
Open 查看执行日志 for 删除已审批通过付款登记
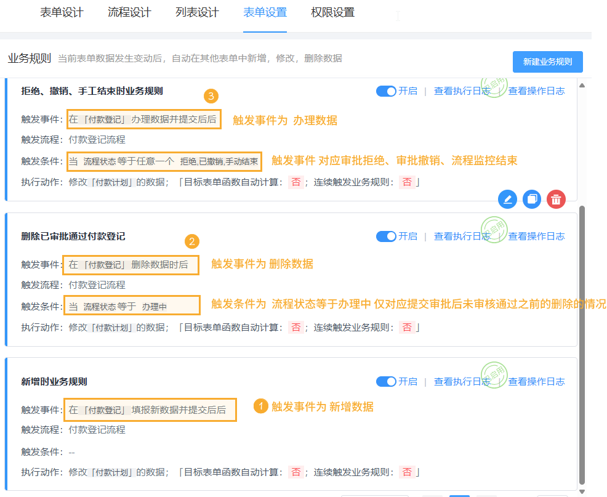click(462, 236)
